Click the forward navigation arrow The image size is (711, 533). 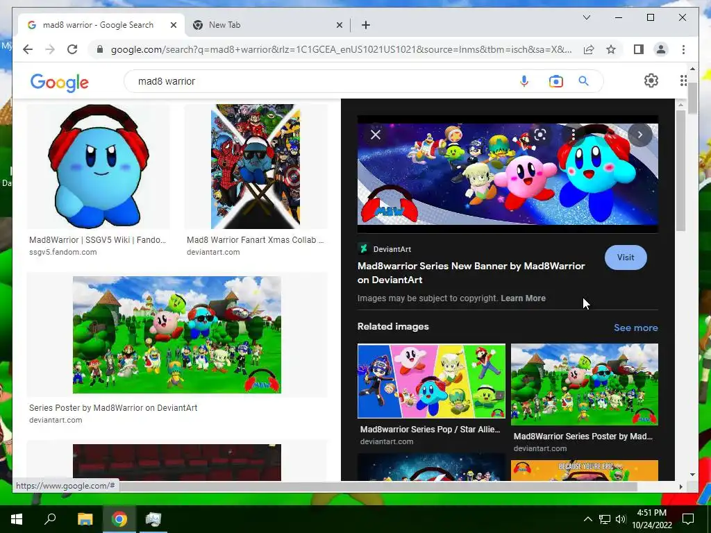[50, 49]
